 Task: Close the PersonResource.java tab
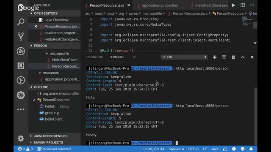tap(129, 5)
